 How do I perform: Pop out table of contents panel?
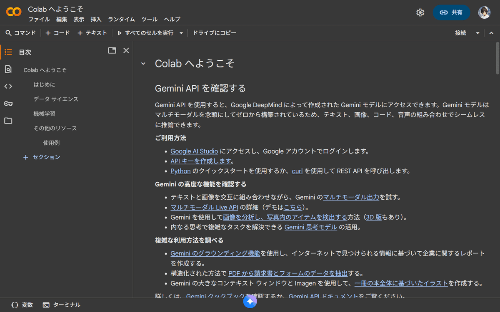click(x=112, y=50)
